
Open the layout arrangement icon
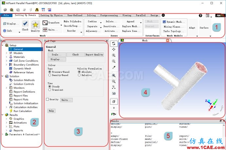208,15
